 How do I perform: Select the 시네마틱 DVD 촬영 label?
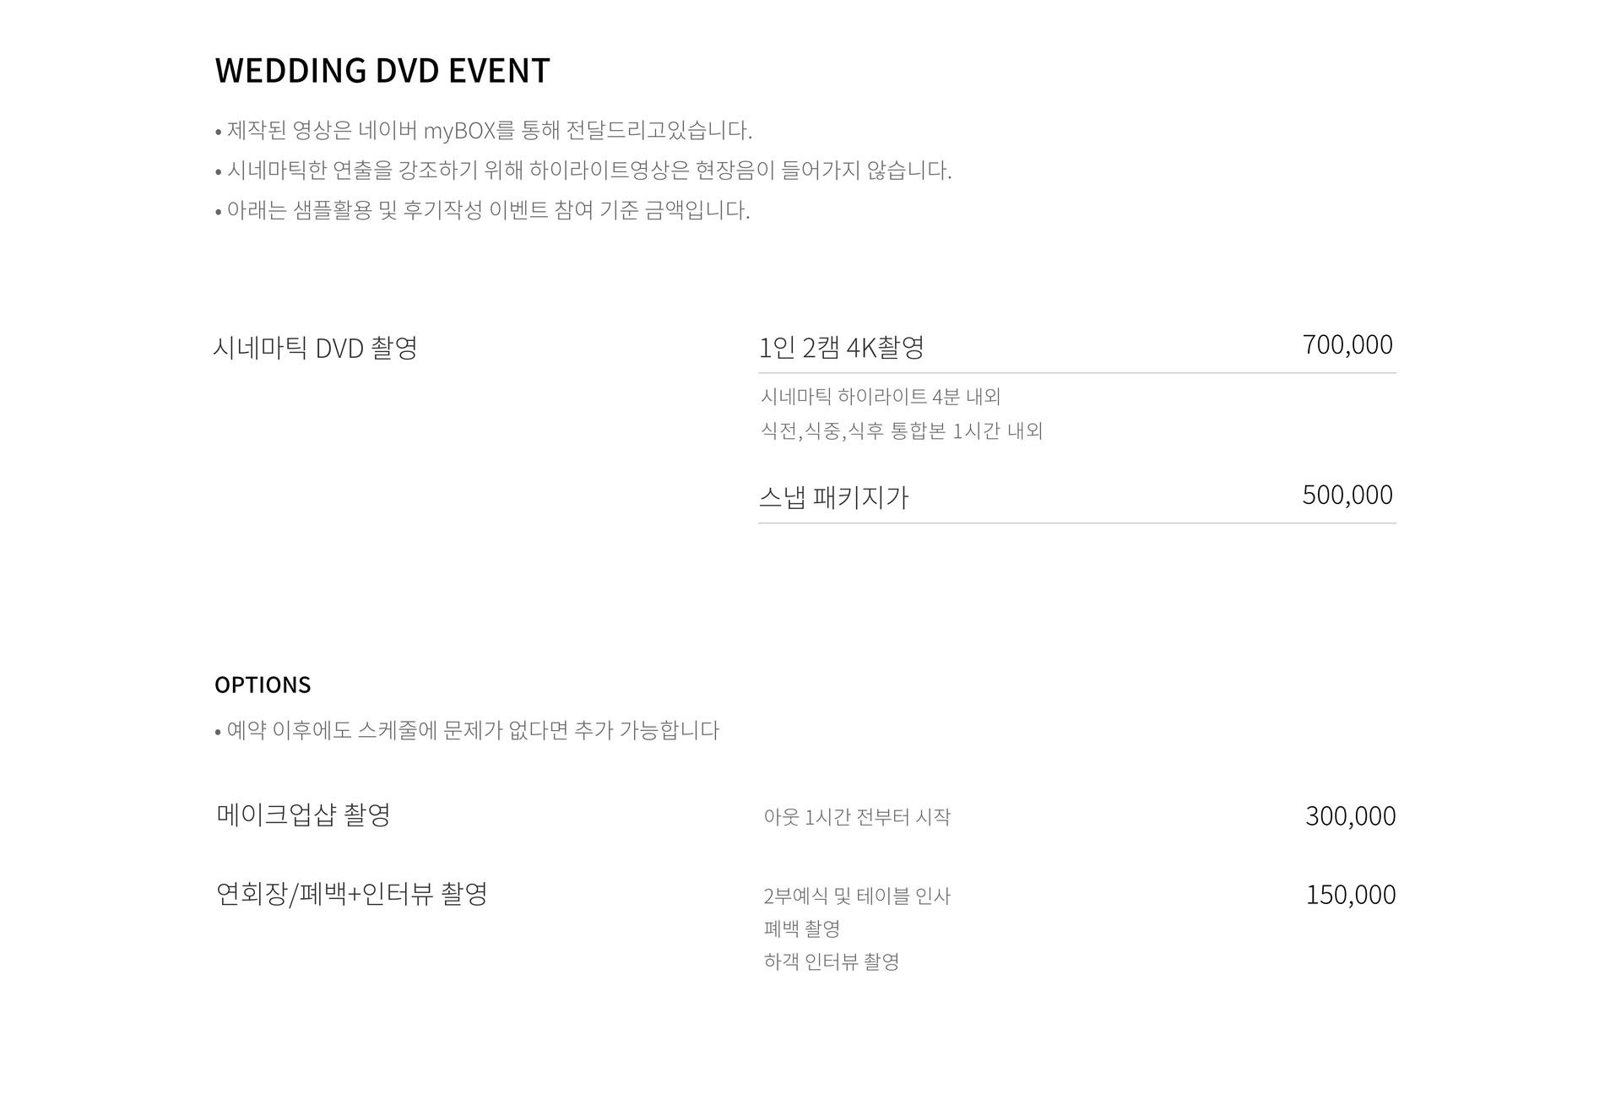315,348
